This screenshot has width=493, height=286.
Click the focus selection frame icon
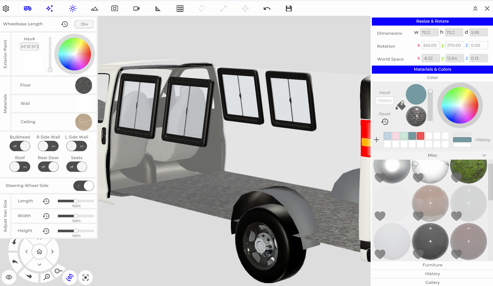85,277
